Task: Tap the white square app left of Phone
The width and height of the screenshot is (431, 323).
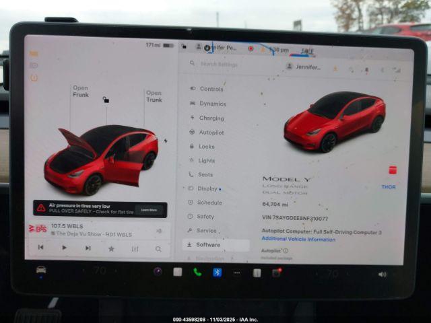Action: pyautogui.click(x=178, y=272)
